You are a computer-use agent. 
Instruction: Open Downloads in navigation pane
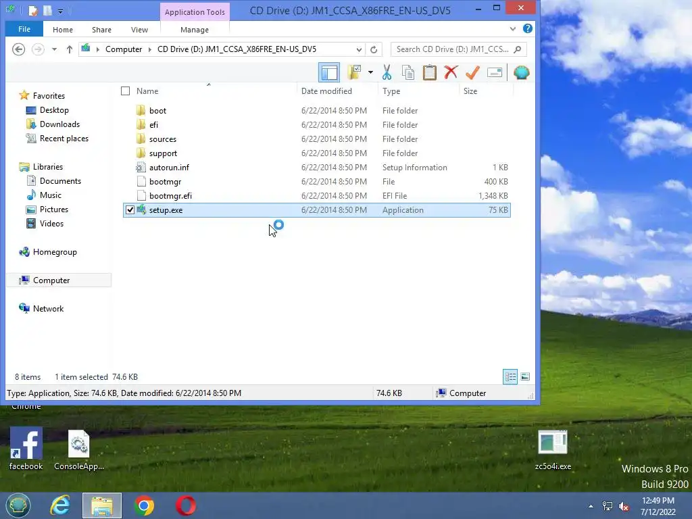pyautogui.click(x=59, y=124)
